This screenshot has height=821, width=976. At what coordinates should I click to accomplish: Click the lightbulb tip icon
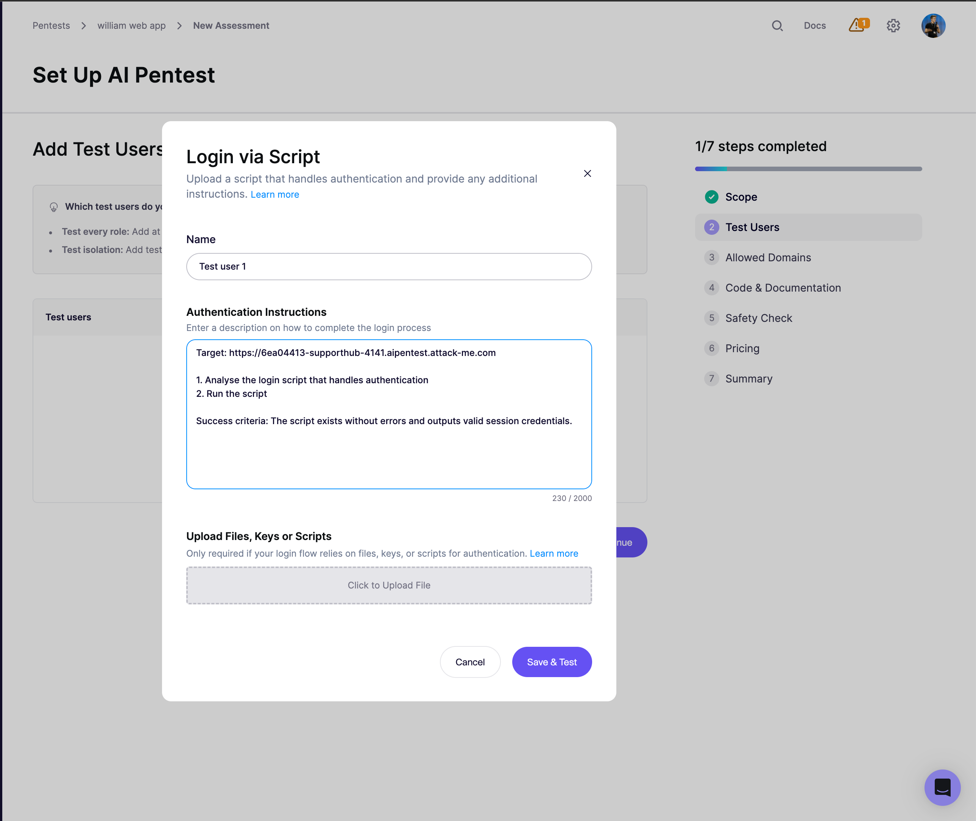click(53, 207)
